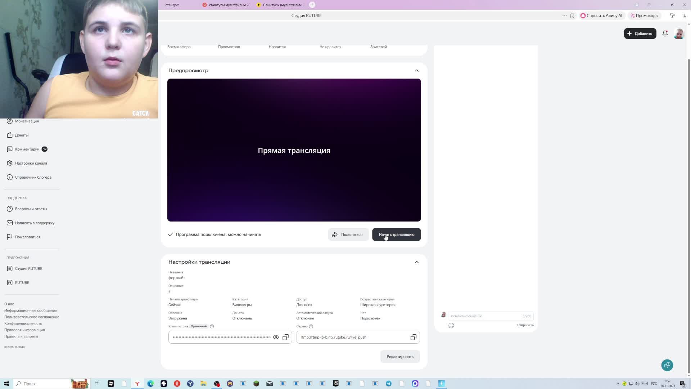Image resolution: width=691 pixels, height=389 pixels.
Task: Click the chat message input field
Action: click(484, 316)
